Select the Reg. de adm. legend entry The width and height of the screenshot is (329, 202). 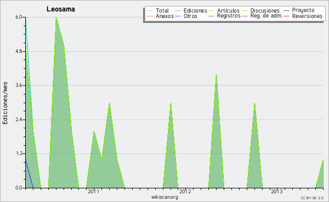[x=266, y=16]
